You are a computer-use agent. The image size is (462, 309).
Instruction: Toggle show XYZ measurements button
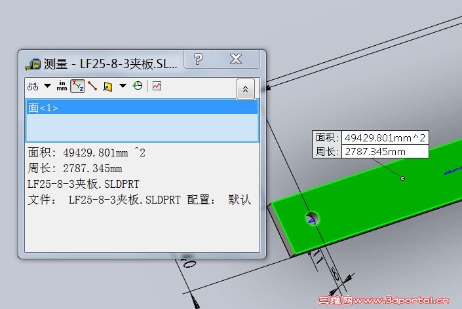coord(78,86)
